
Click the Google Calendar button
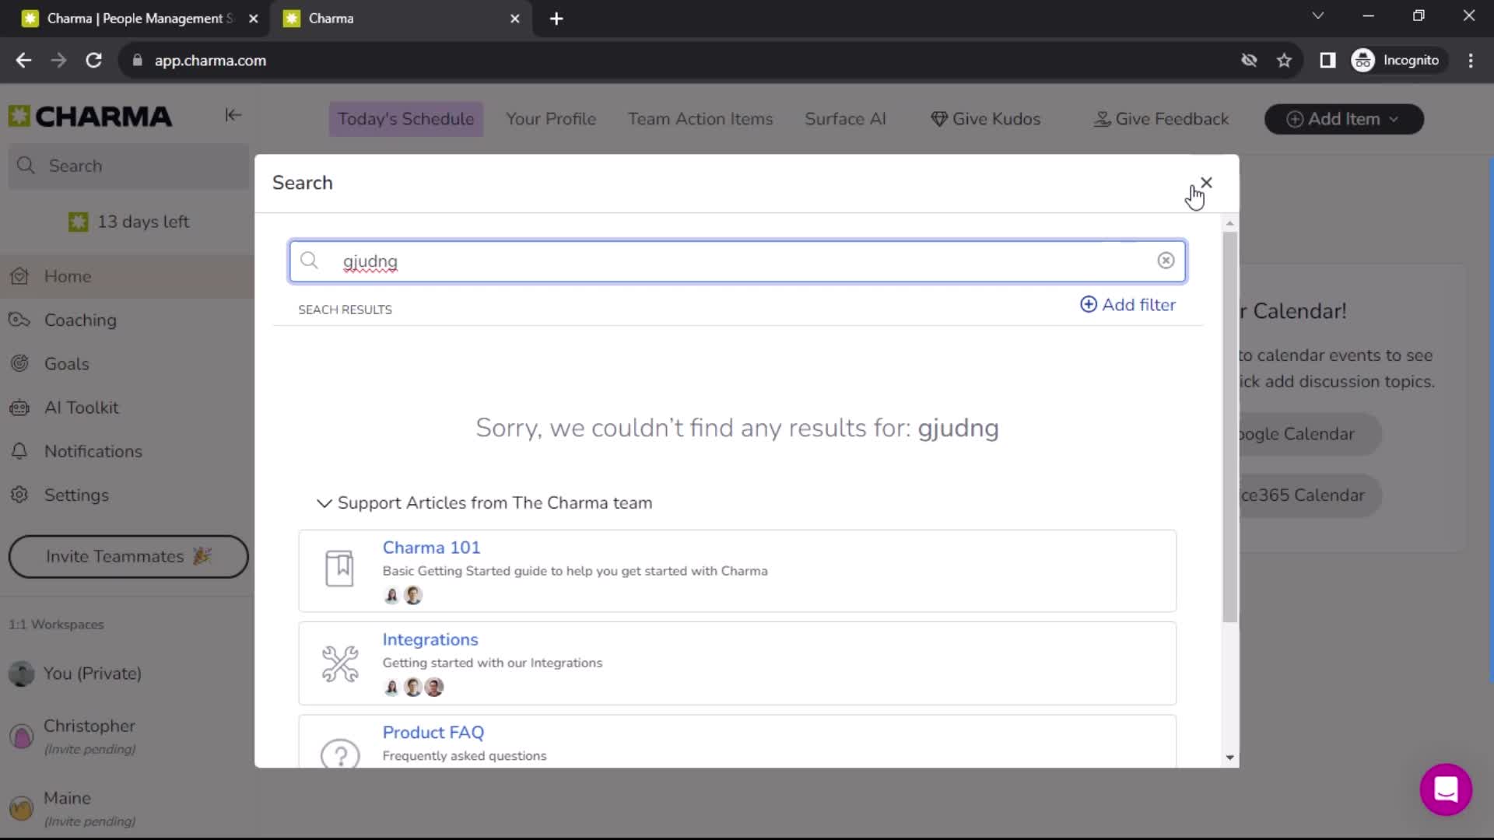click(x=1309, y=434)
